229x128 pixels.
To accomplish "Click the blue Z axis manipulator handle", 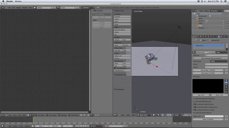I will (150, 55).
